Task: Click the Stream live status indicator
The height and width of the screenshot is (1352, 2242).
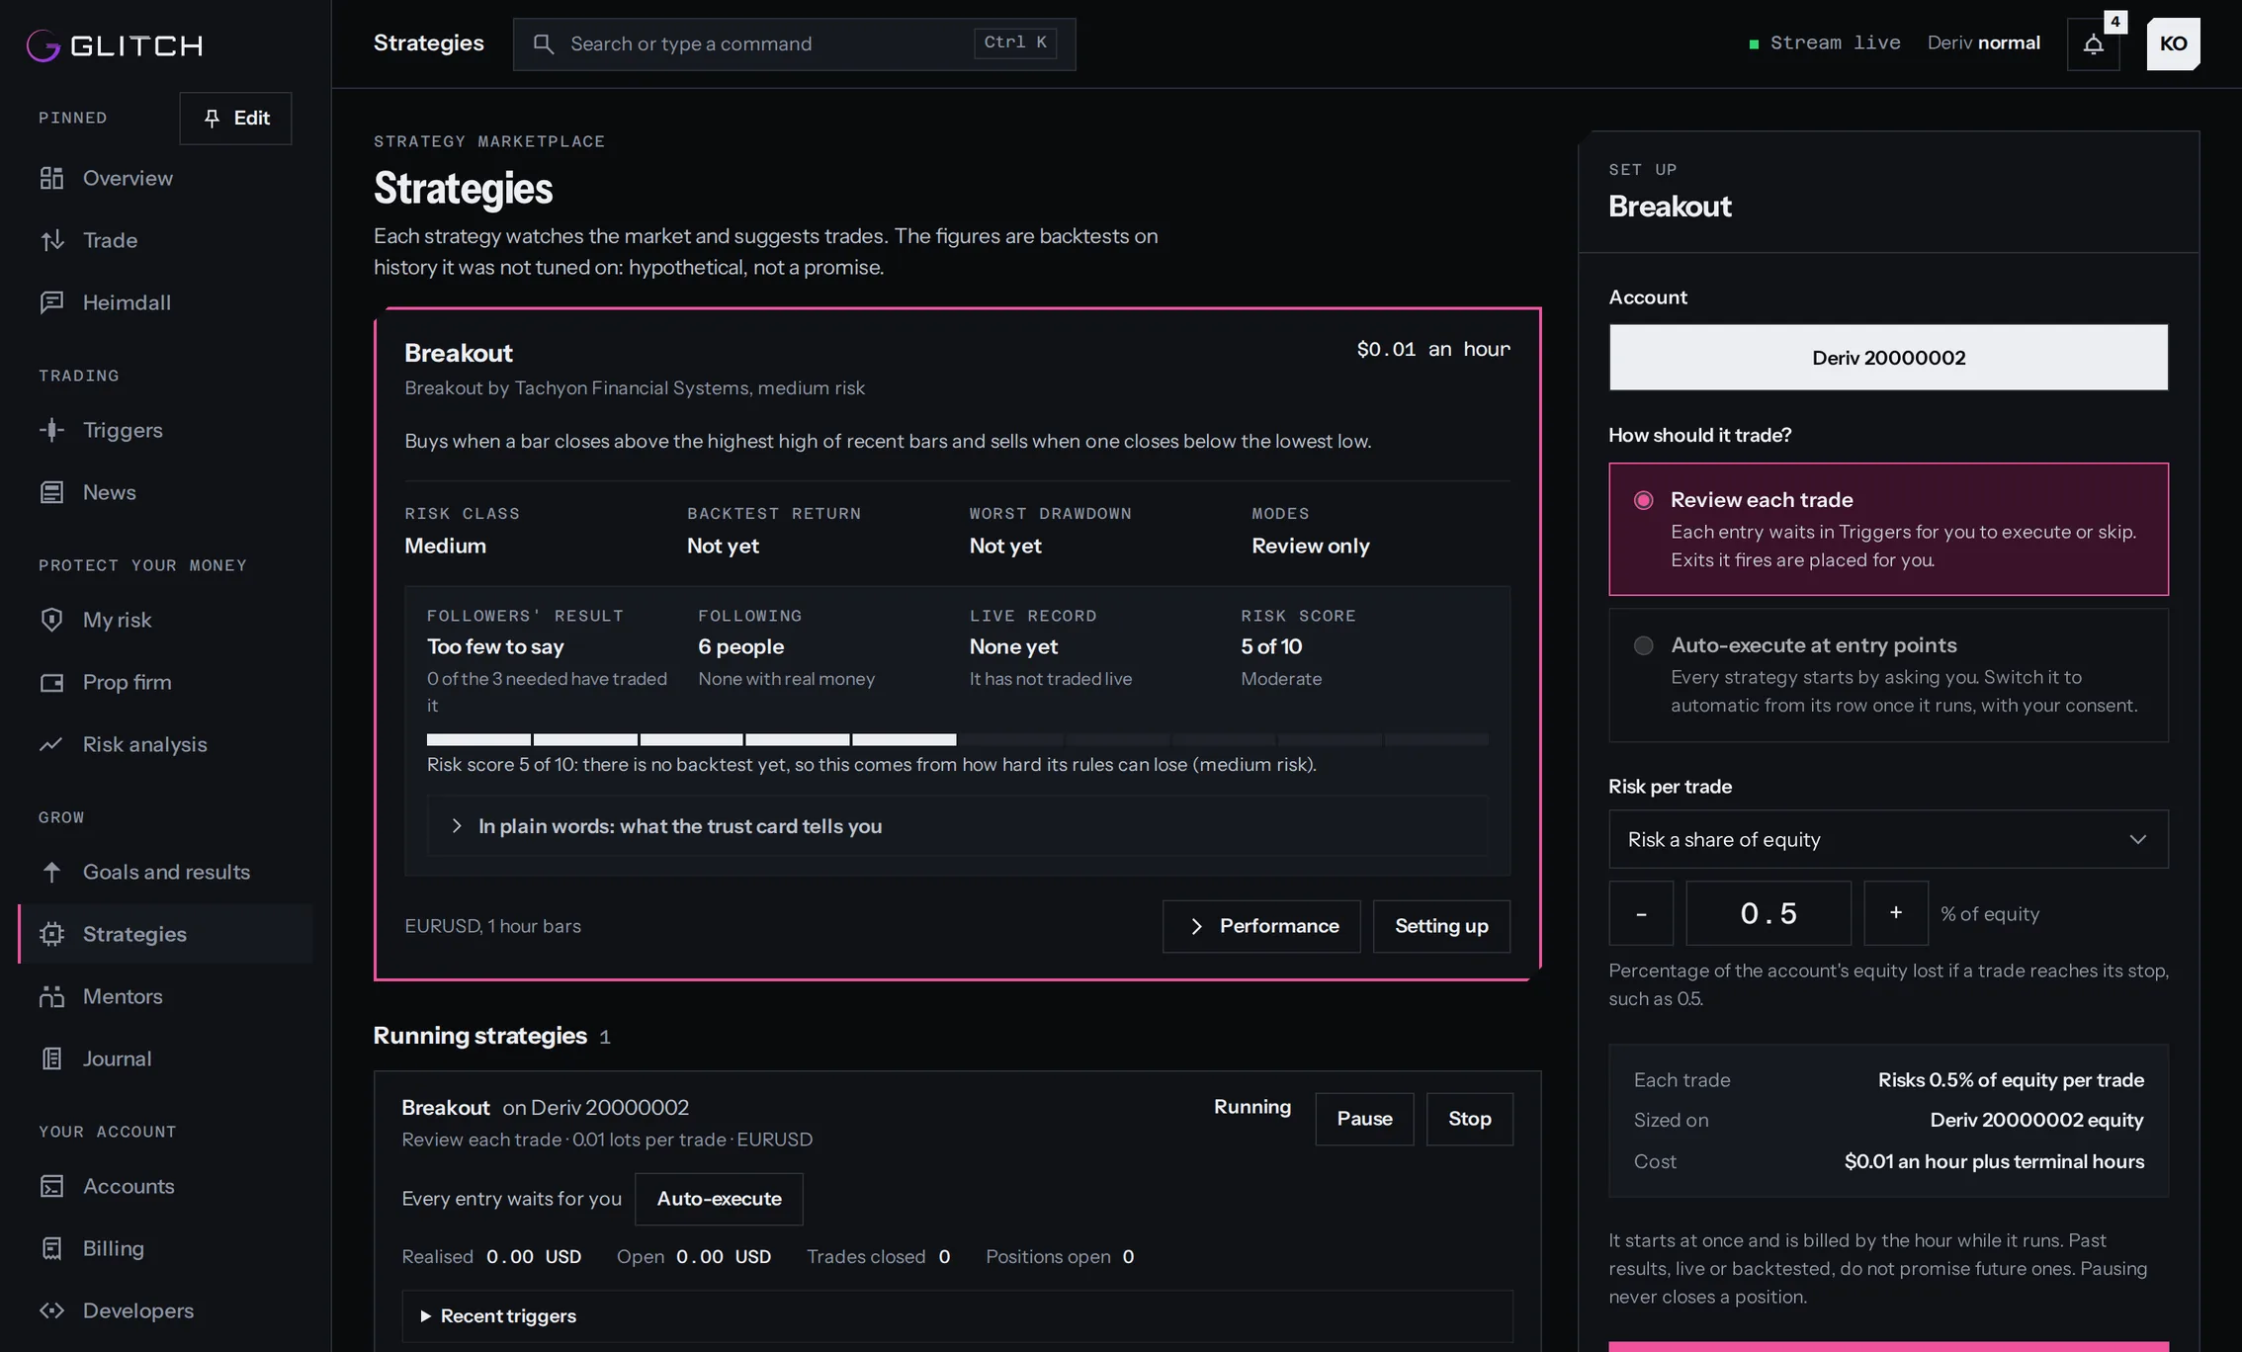Action: coord(1825,42)
